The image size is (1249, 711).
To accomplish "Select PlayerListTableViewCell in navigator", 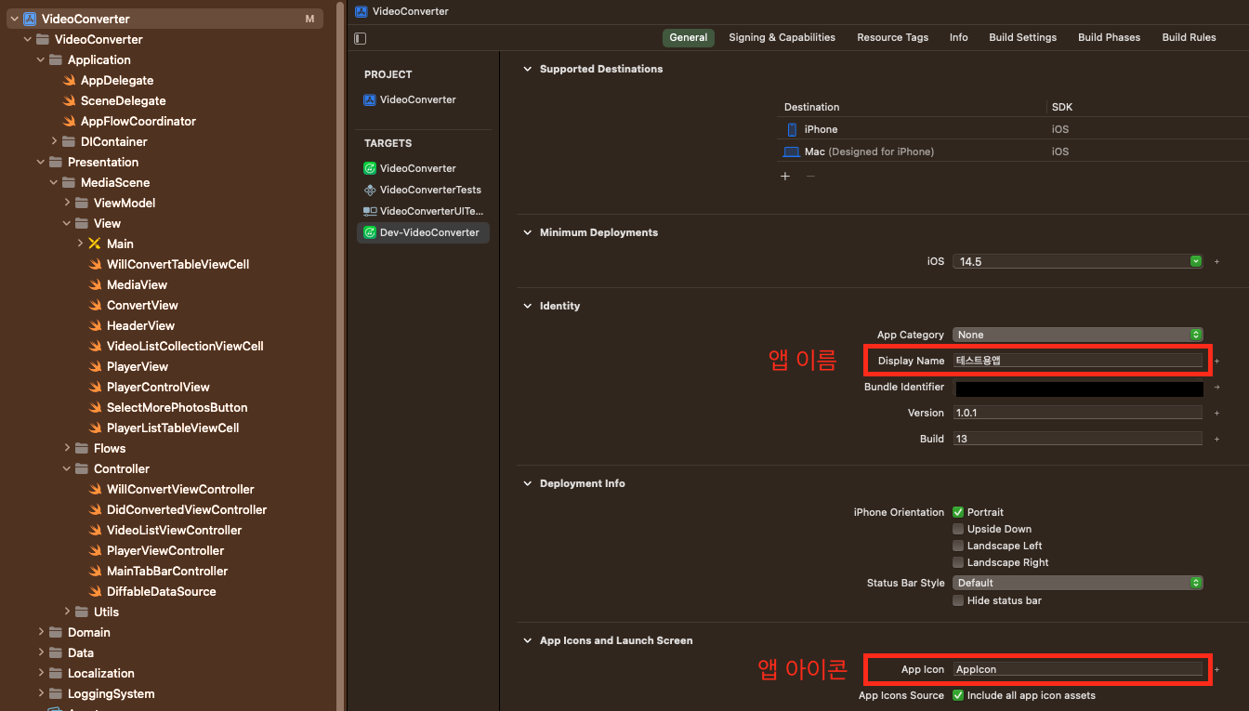I will (x=173, y=428).
